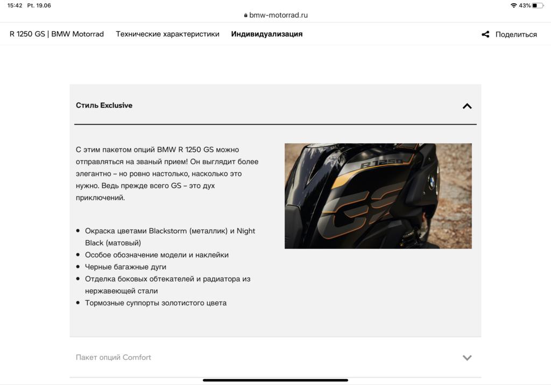Tap the bmw-motorrad.ru address field
The height and width of the screenshot is (385, 551).
278,16
